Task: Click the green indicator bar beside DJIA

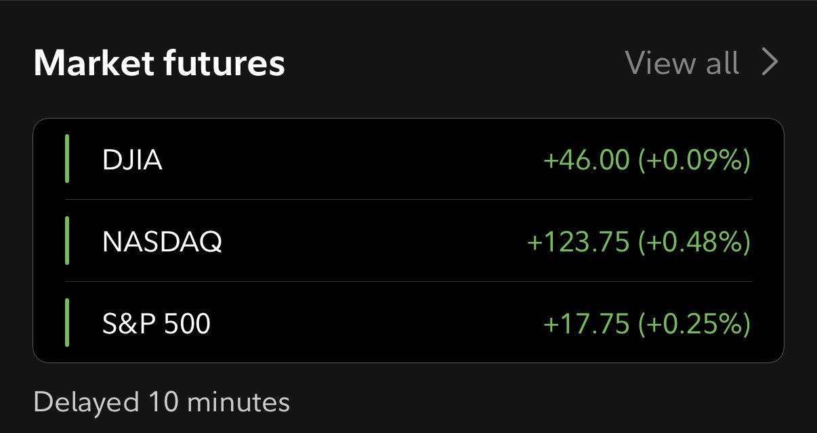Action: point(68,159)
